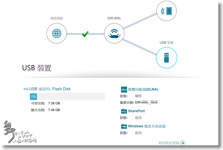Click the large USB 裝置 section title
Image resolution: width=223 pixels, height=150 pixels.
37,68
